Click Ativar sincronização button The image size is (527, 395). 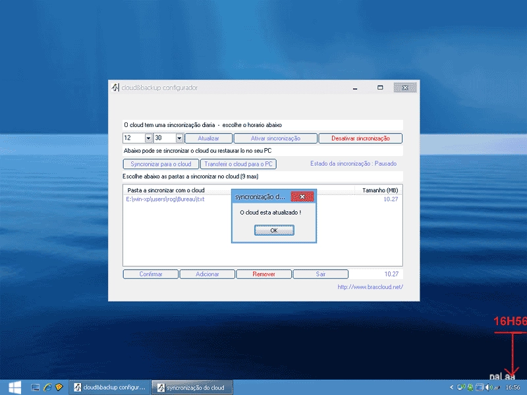pos(275,138)
